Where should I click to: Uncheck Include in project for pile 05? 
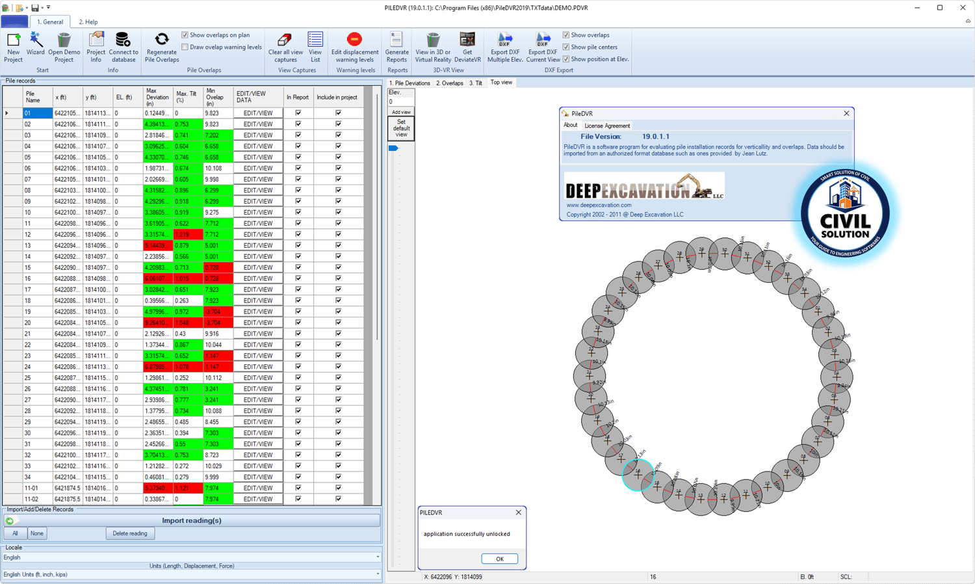[x=338, y=157]
